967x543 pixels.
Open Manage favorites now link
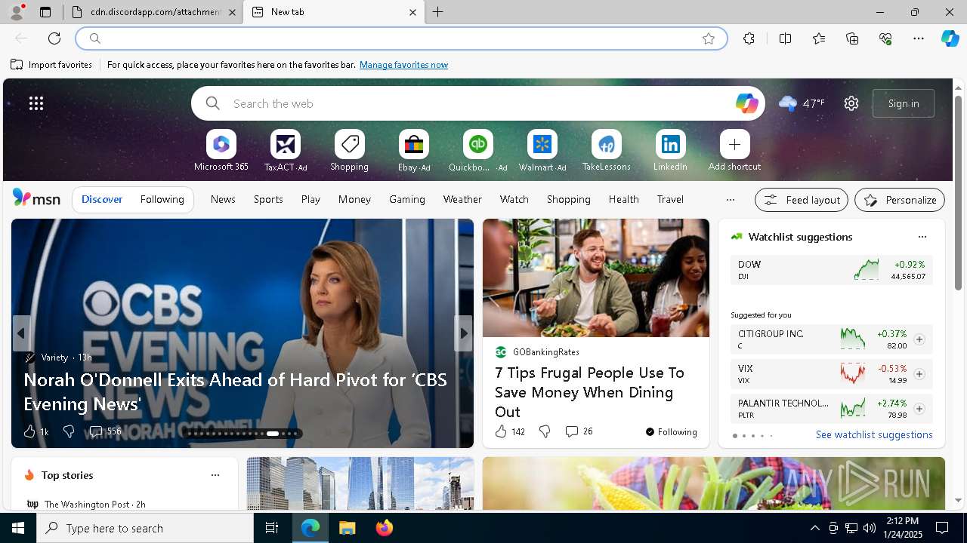coord(403,65)
